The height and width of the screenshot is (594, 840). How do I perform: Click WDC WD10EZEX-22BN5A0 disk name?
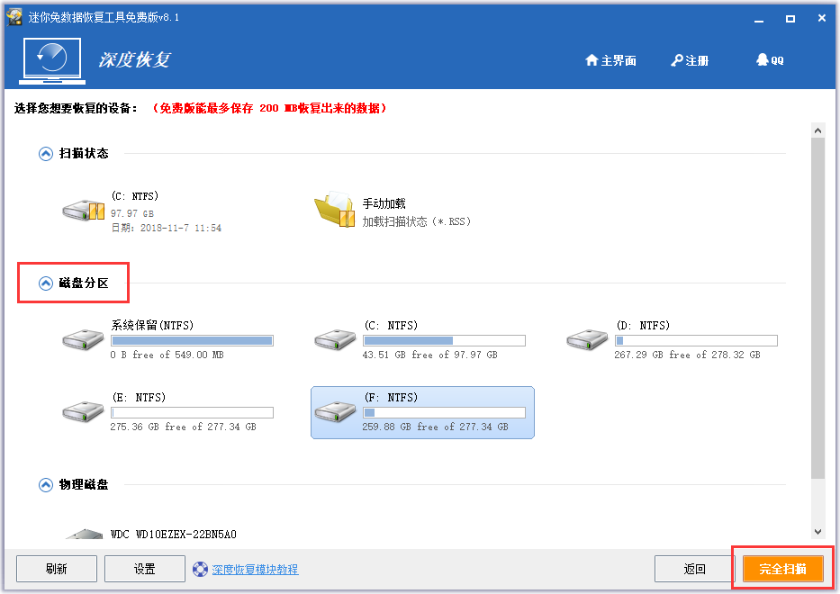click(174, 534)
